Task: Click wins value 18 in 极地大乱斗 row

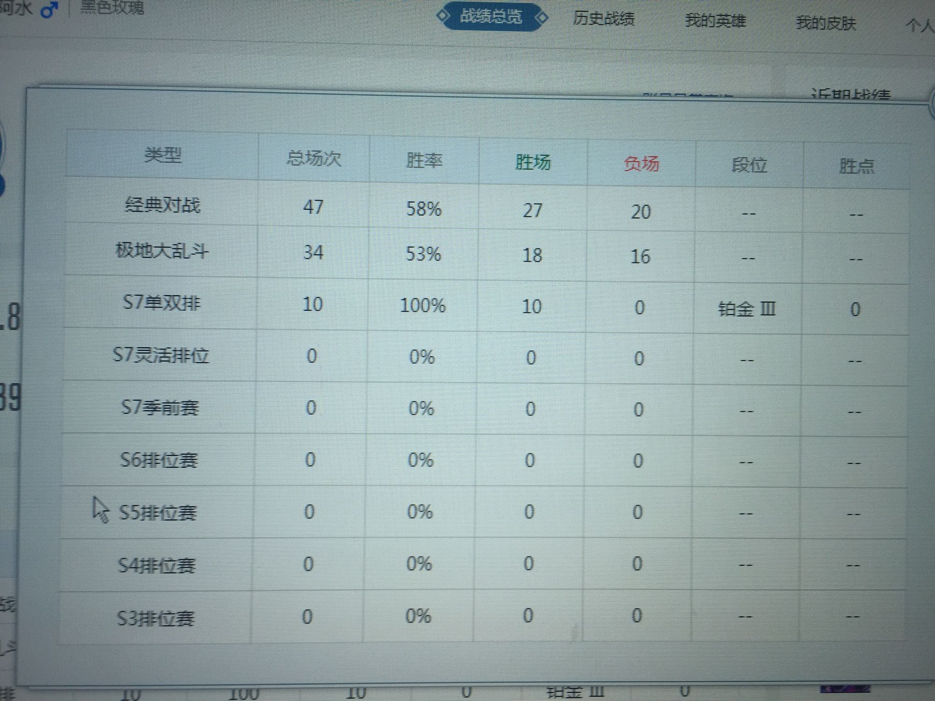Action: (x=532, y=256)
